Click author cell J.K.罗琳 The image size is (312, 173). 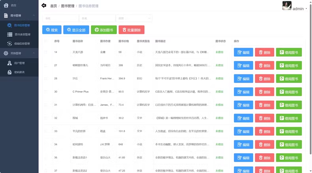point(105,144)
